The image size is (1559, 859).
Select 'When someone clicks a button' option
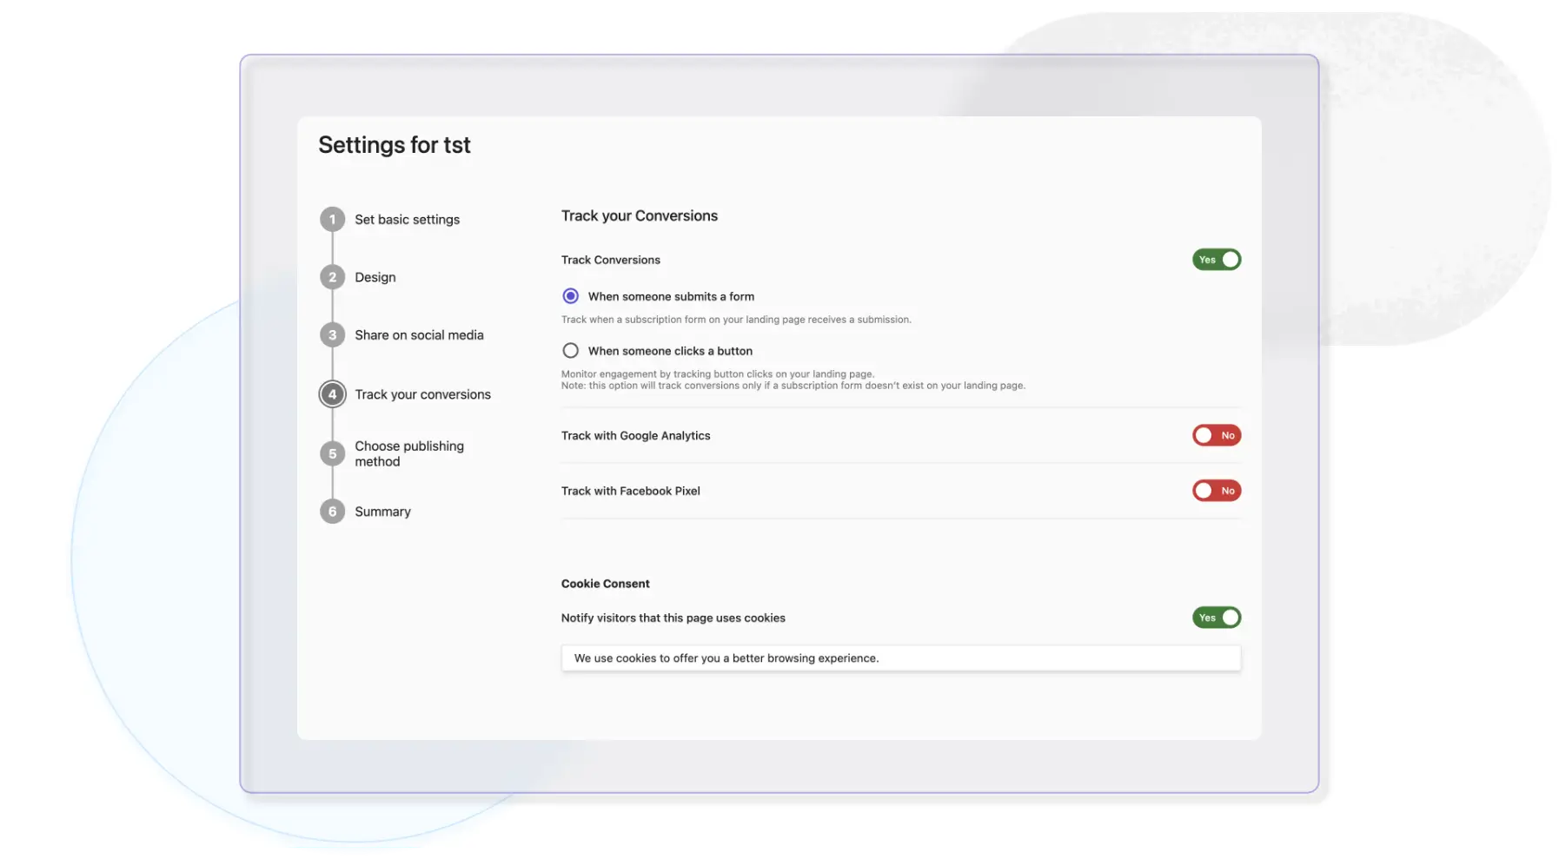click(571, 350)
